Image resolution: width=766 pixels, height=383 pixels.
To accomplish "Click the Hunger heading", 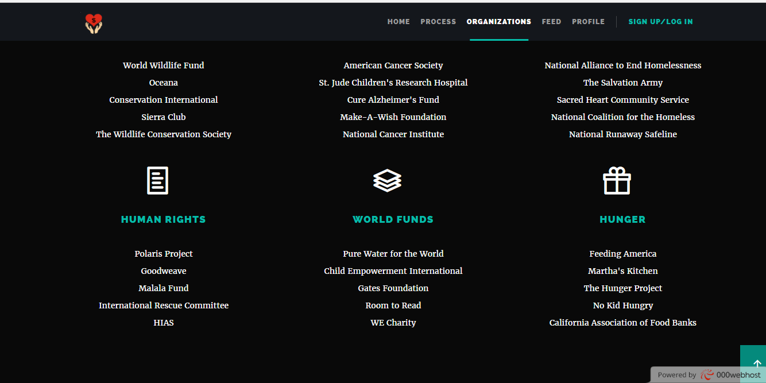I will (623, 219).
